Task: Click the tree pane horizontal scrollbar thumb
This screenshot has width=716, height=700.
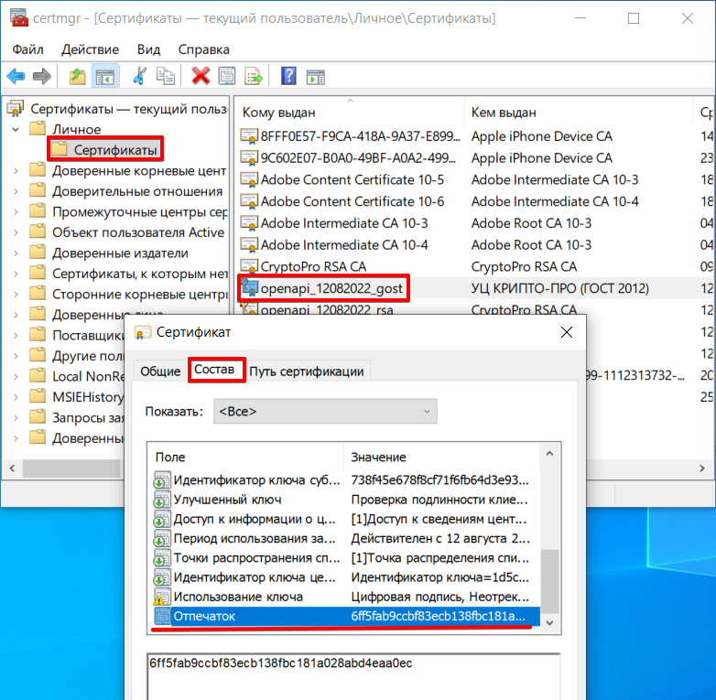Action: tap(71, 468)
